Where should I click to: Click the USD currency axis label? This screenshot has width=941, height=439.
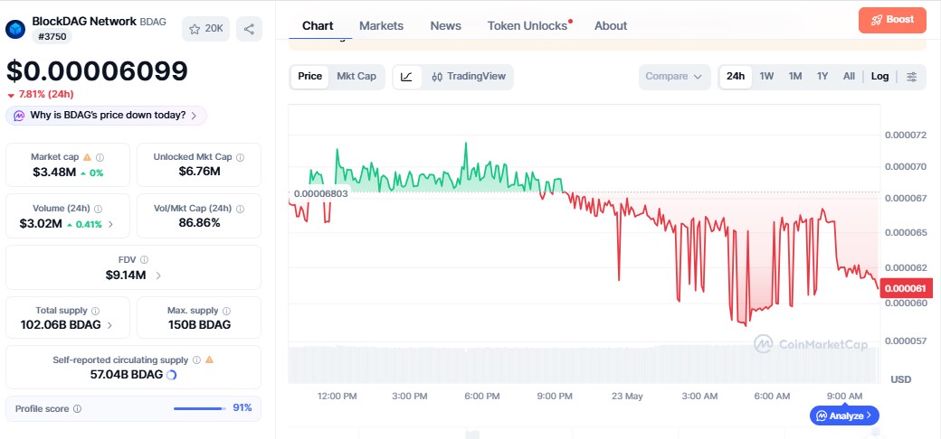(901, 379)
